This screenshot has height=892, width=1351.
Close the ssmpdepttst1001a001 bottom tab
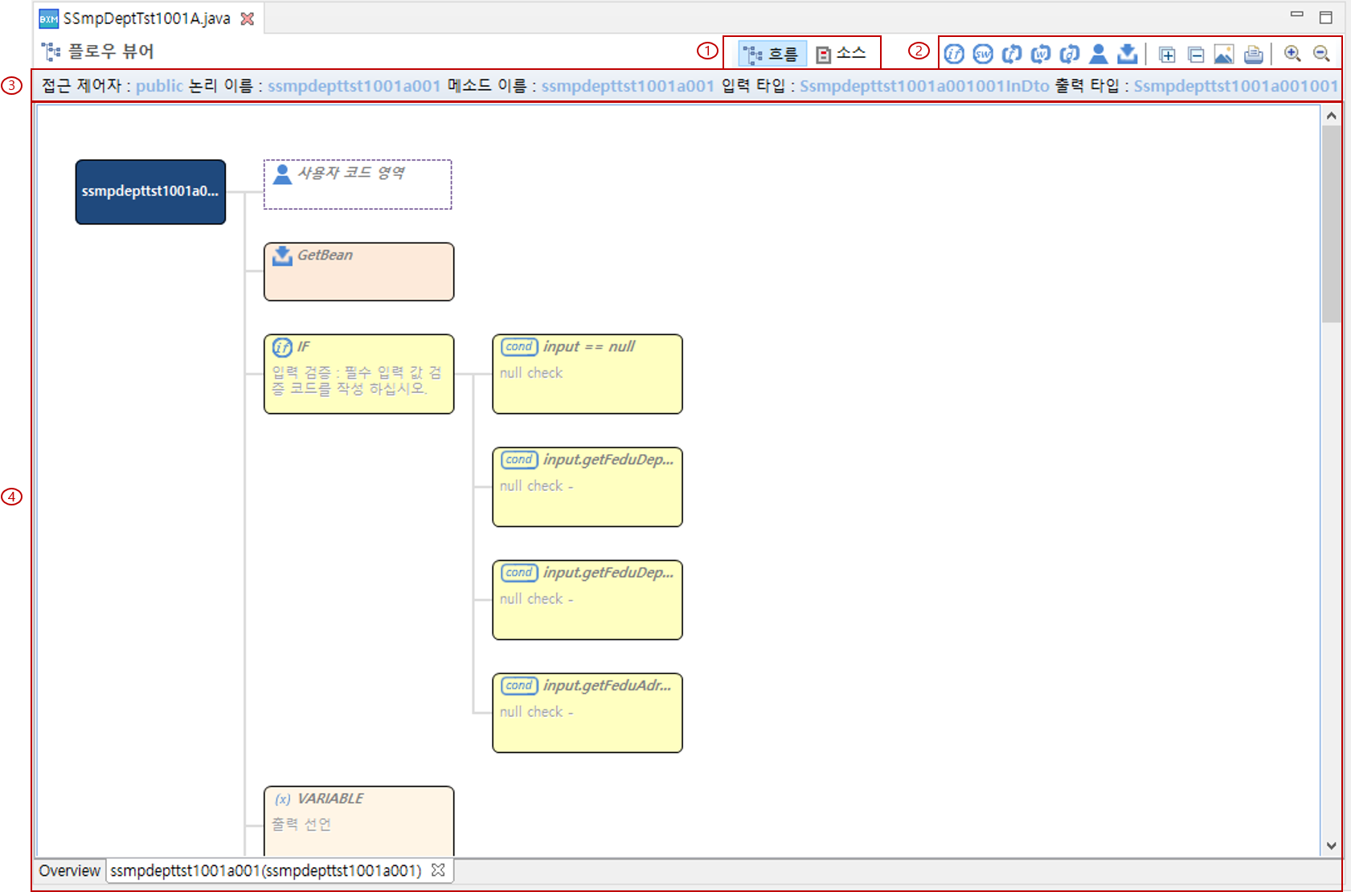pyautogui.click(x=438, y=870)
